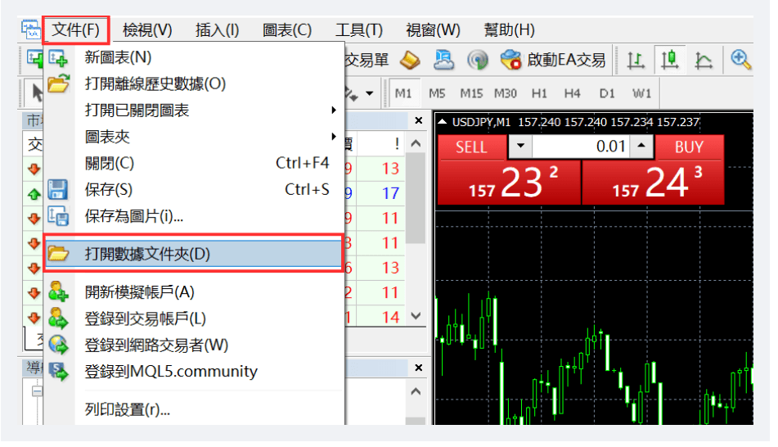778x447 pixels.
Task: Click the MetaTrader application logo icon
Action: tap(31, 29)
